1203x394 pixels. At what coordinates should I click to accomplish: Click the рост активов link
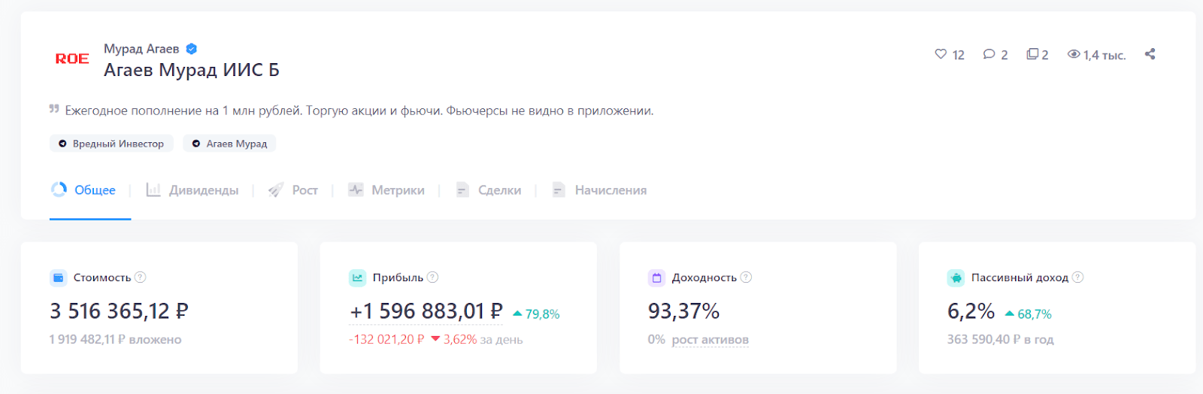tap(710, 340)
